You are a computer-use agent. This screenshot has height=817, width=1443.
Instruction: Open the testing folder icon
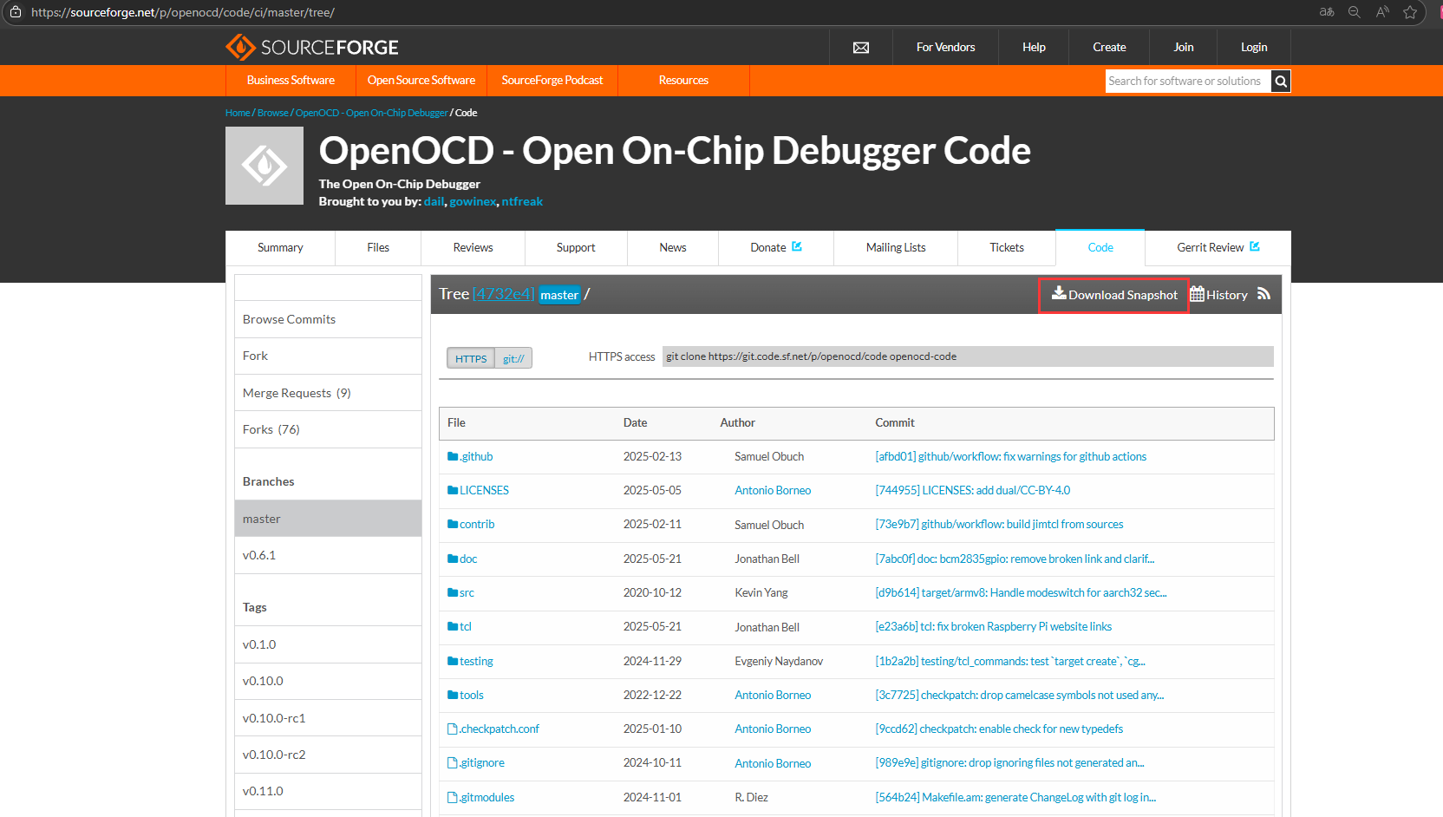click(x=453, y=661)
